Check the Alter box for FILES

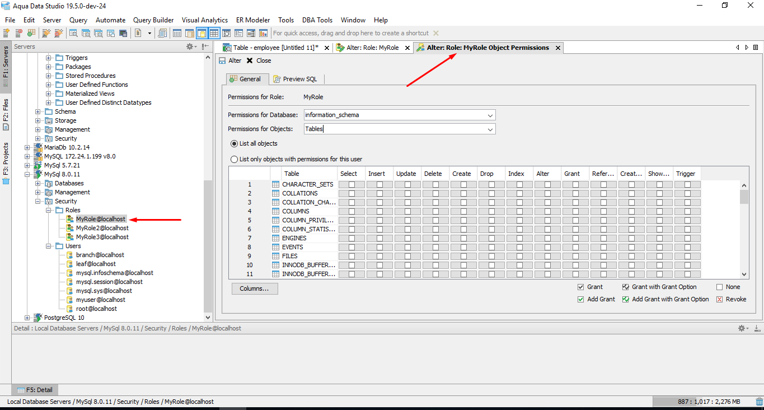(547, 256)
